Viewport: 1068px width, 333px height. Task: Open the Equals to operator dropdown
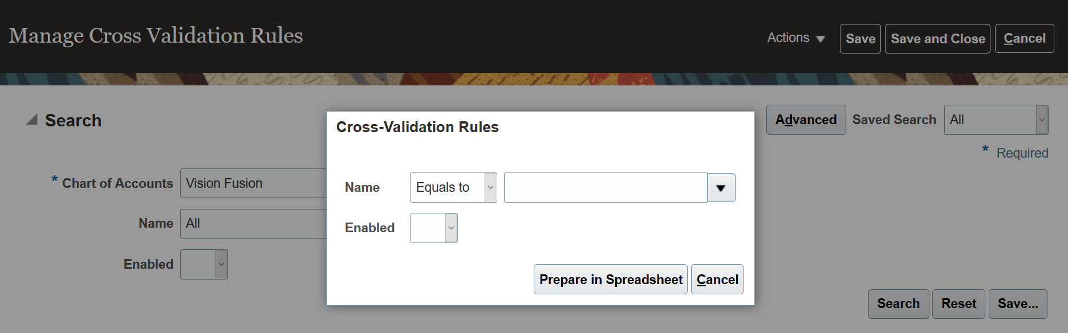coord(453,188)
